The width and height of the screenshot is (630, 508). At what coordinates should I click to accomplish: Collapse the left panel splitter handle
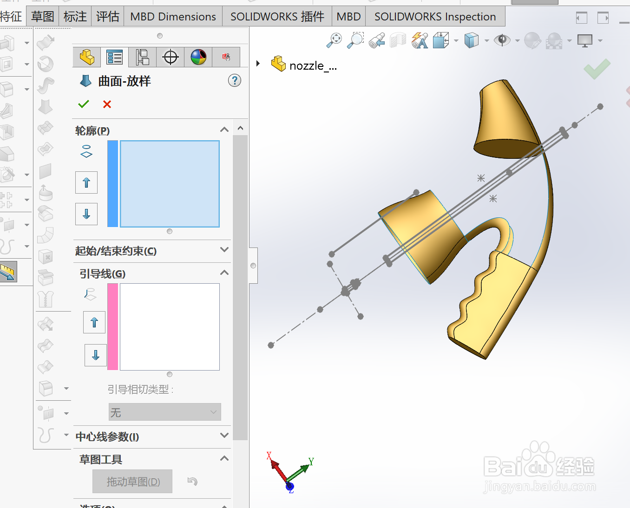(253, 266)
